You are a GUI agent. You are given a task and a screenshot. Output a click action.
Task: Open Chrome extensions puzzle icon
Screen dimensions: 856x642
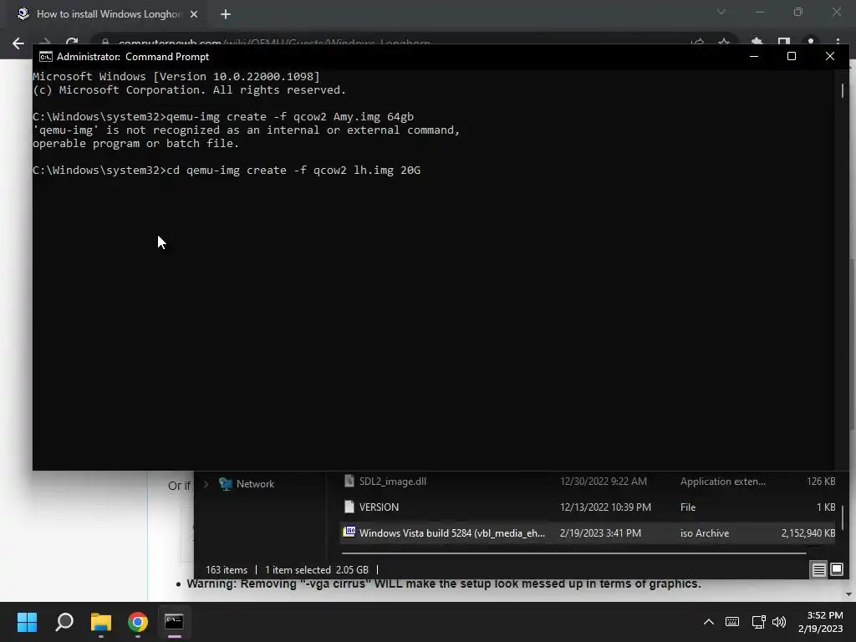tap(757, 42)
